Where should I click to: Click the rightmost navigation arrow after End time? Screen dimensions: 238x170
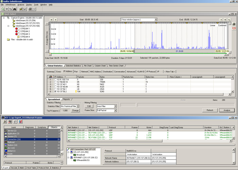tap(229, 20)
